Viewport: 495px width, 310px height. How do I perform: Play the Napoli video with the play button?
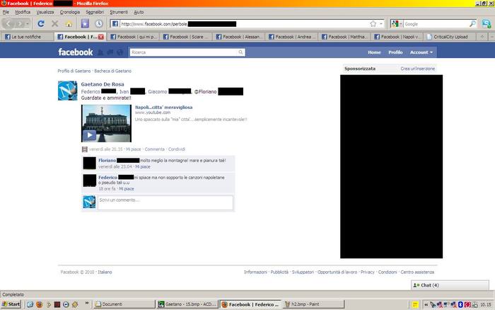point(90,135)
